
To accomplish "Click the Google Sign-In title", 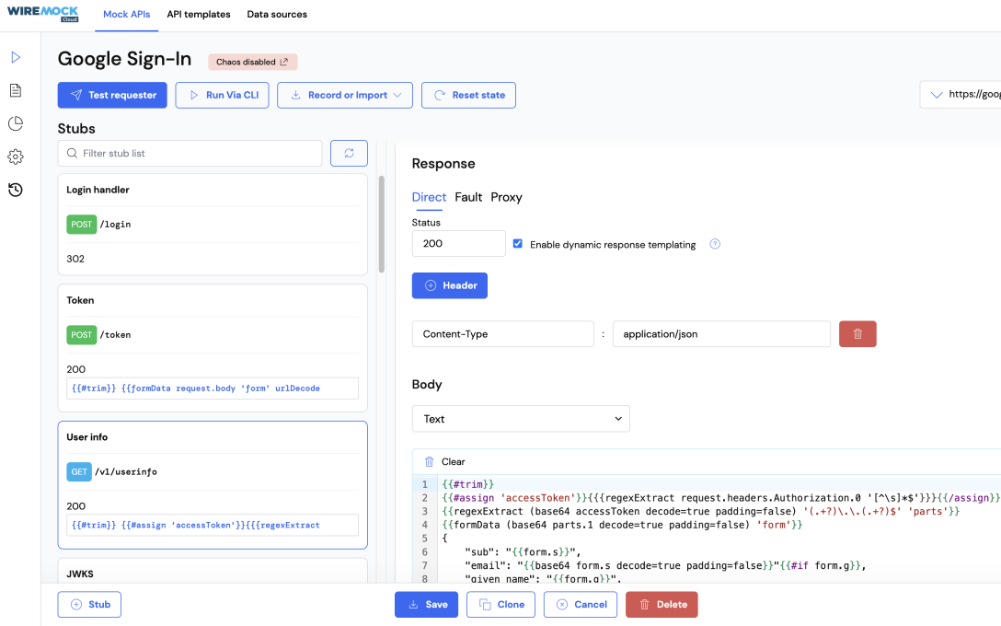I will pos(124,59).
